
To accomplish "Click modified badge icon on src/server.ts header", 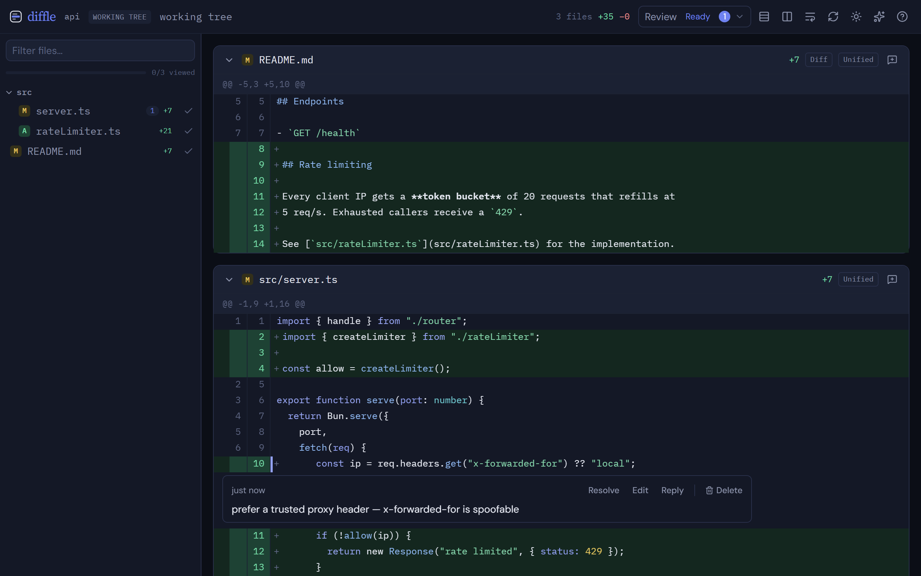I will [248, 280].
